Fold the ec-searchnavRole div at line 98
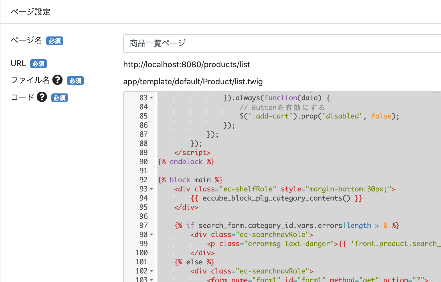Image resolution: width=441 pixels, height=282 pixels. click(x=151, y=234)
